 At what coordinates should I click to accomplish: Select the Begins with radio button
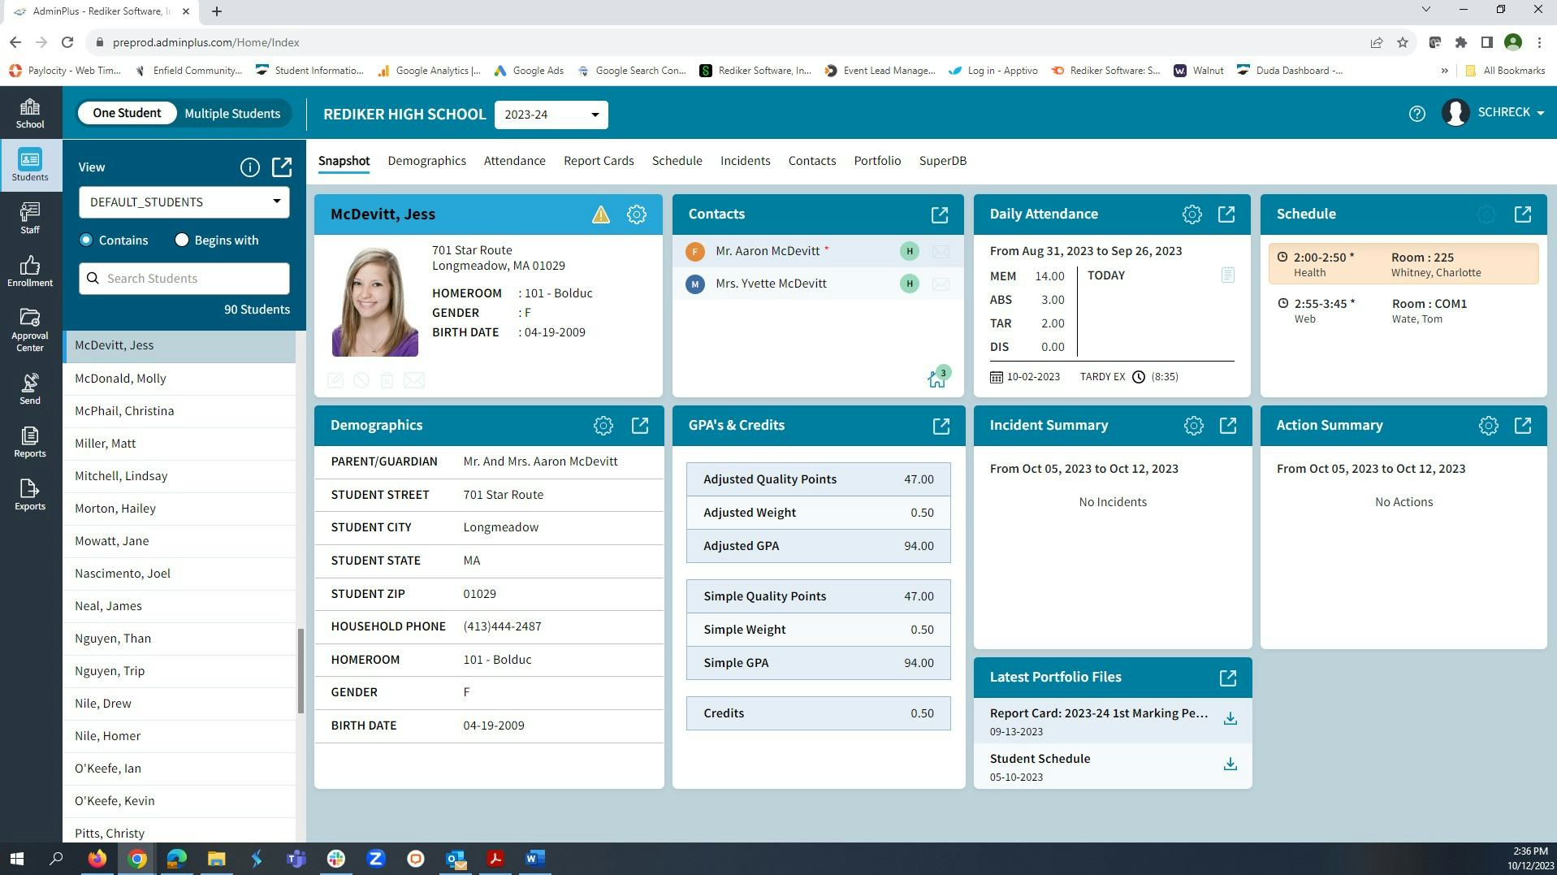tap(182, 240)
